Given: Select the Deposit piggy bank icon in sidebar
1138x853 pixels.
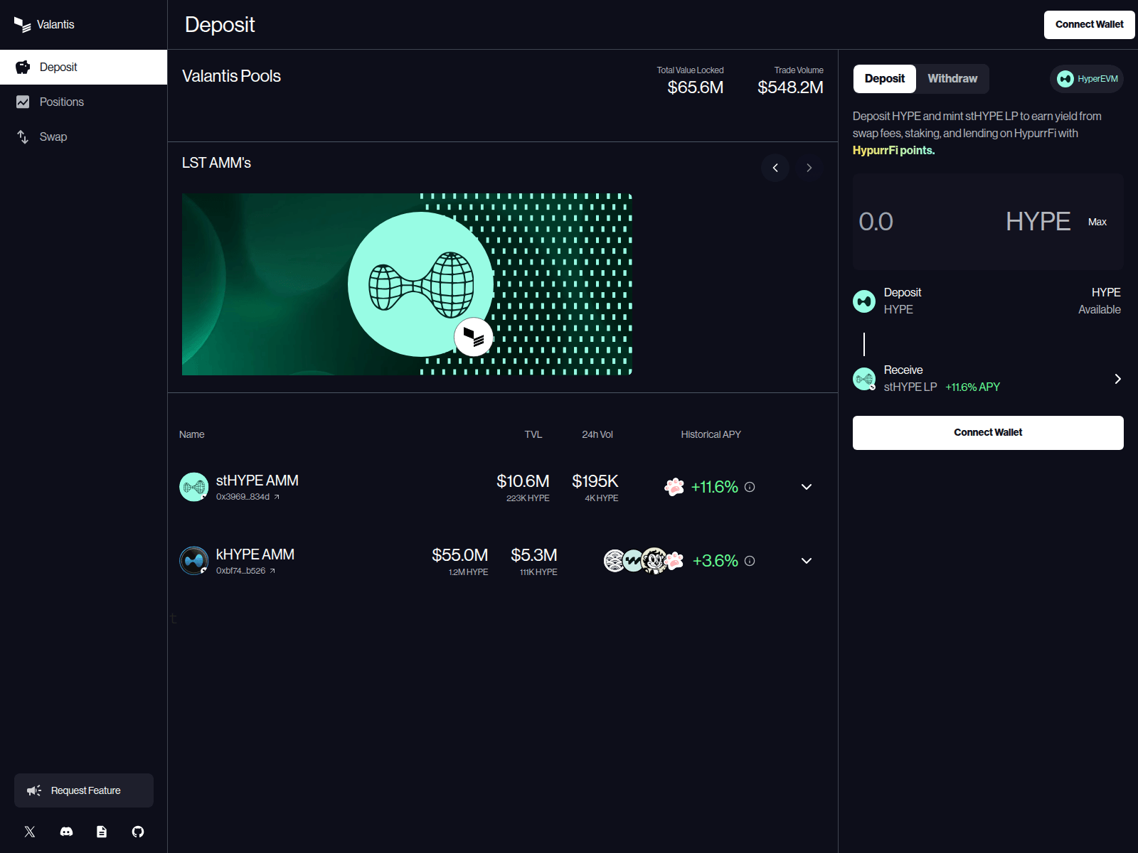Looking at the screenshot, I should coord(23,67).
